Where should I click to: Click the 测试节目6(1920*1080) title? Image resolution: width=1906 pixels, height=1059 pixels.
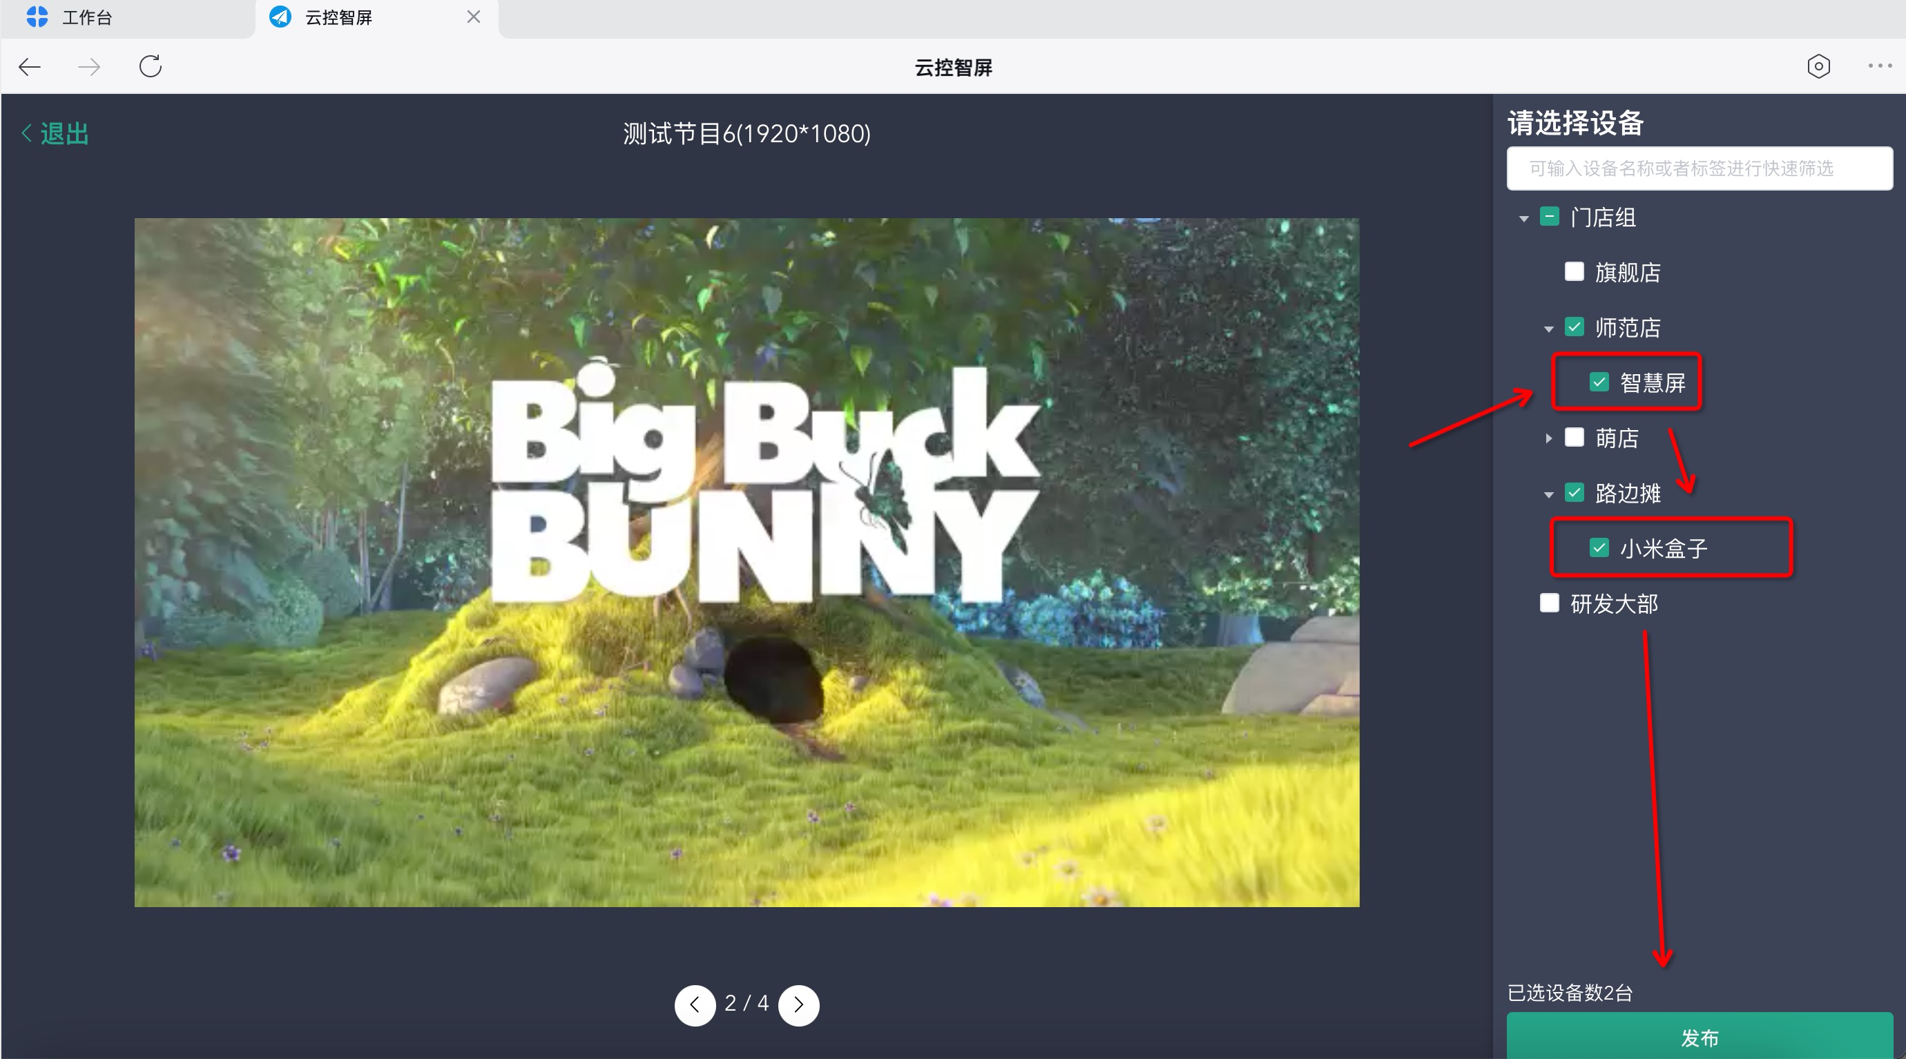click(x=747, y=134)
